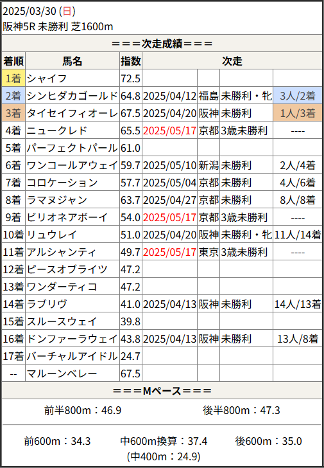Open the red 2025/05/17 date for ニュークレド
Image resolution: width=324 pixels, height=468 pixels.
170,130
